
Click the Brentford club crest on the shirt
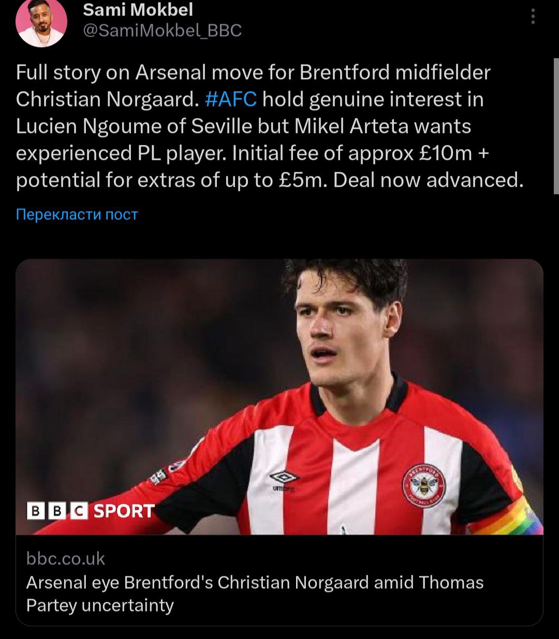[x=424, y=485]
